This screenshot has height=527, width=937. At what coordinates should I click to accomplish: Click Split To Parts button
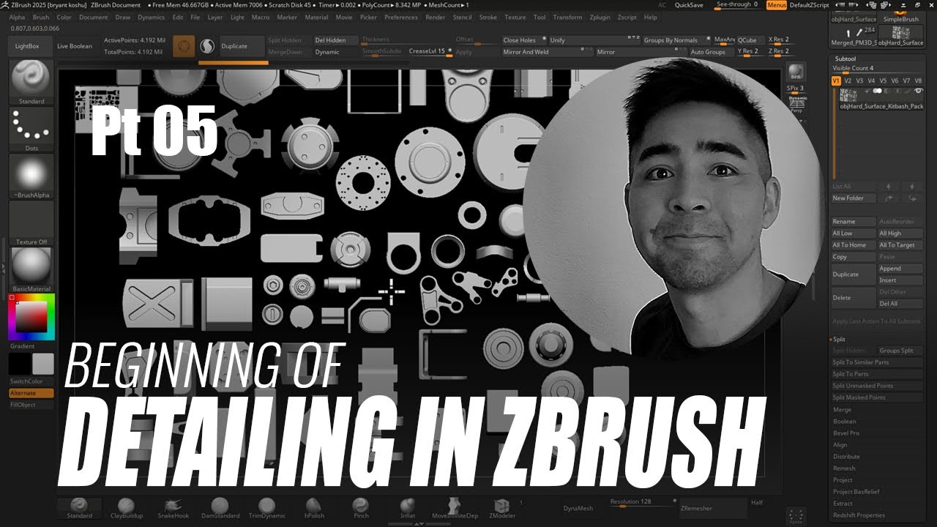pyautogui.click(x=877, y=374)
